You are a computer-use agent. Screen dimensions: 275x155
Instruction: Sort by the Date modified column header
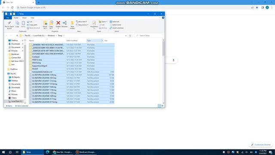(76, 40)
